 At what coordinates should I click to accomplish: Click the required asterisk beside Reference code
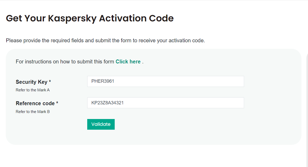[57, 103]
